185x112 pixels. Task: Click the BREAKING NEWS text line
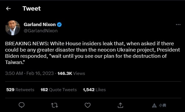pos(89,44)
